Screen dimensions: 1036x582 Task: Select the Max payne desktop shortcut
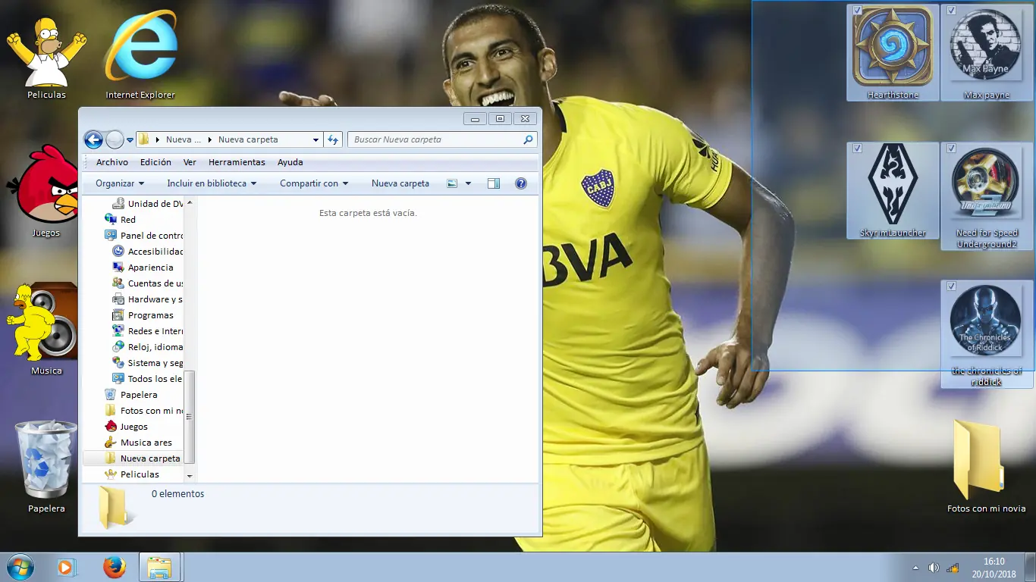pyautogui.click(x=986, y=53)
